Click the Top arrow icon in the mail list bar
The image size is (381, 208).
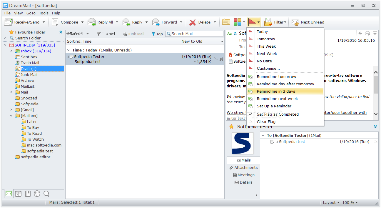(x=153, y=34)
